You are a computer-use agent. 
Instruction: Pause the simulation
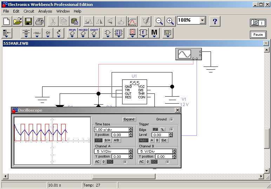(258, 35)
